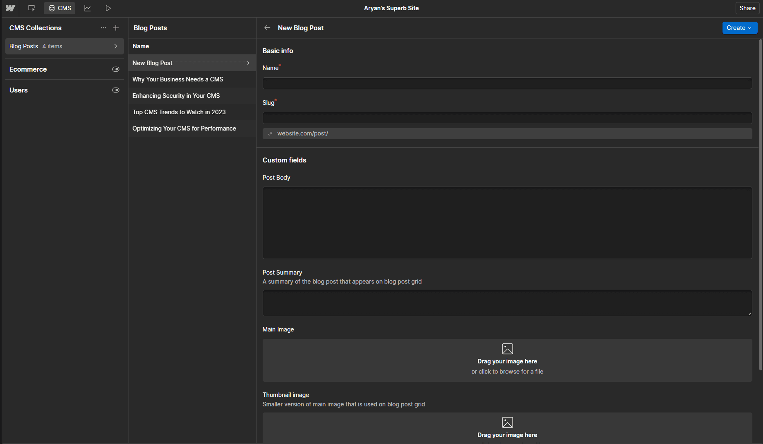
Task: Select the Blog Posts collection row
Action: (x=64, y=46)
